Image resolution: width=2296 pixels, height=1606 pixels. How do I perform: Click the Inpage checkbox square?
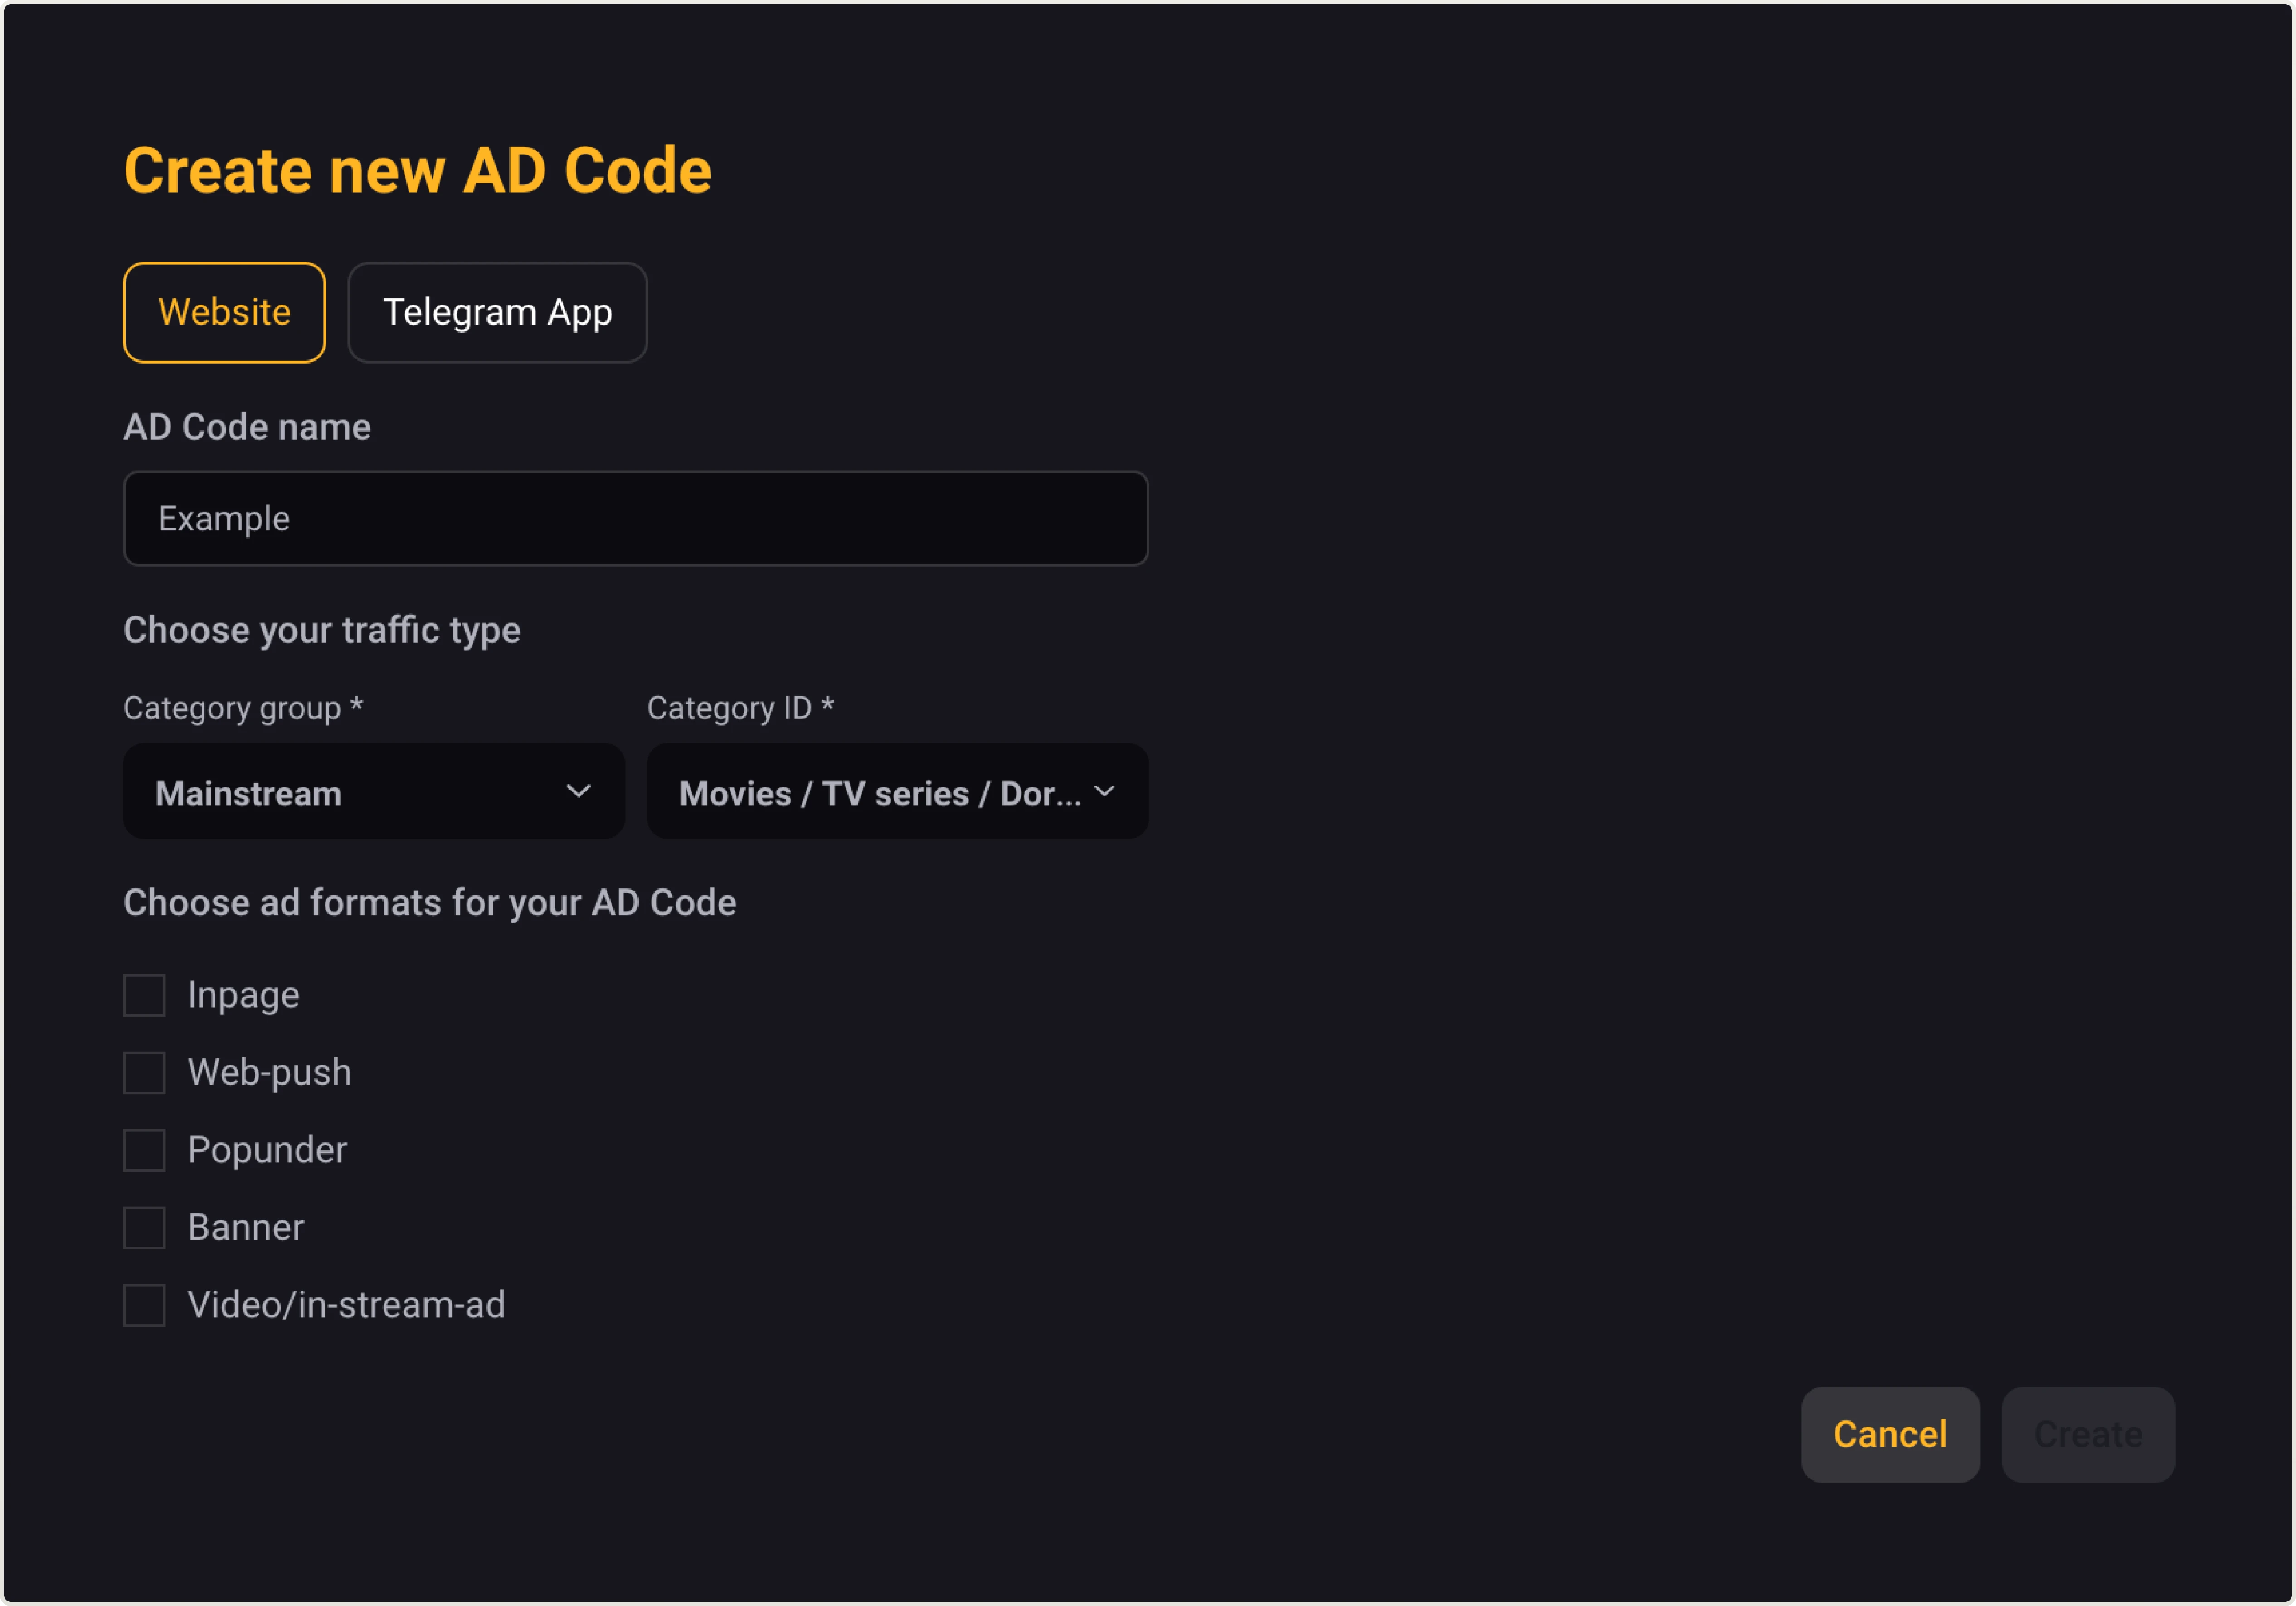(144, 994)
